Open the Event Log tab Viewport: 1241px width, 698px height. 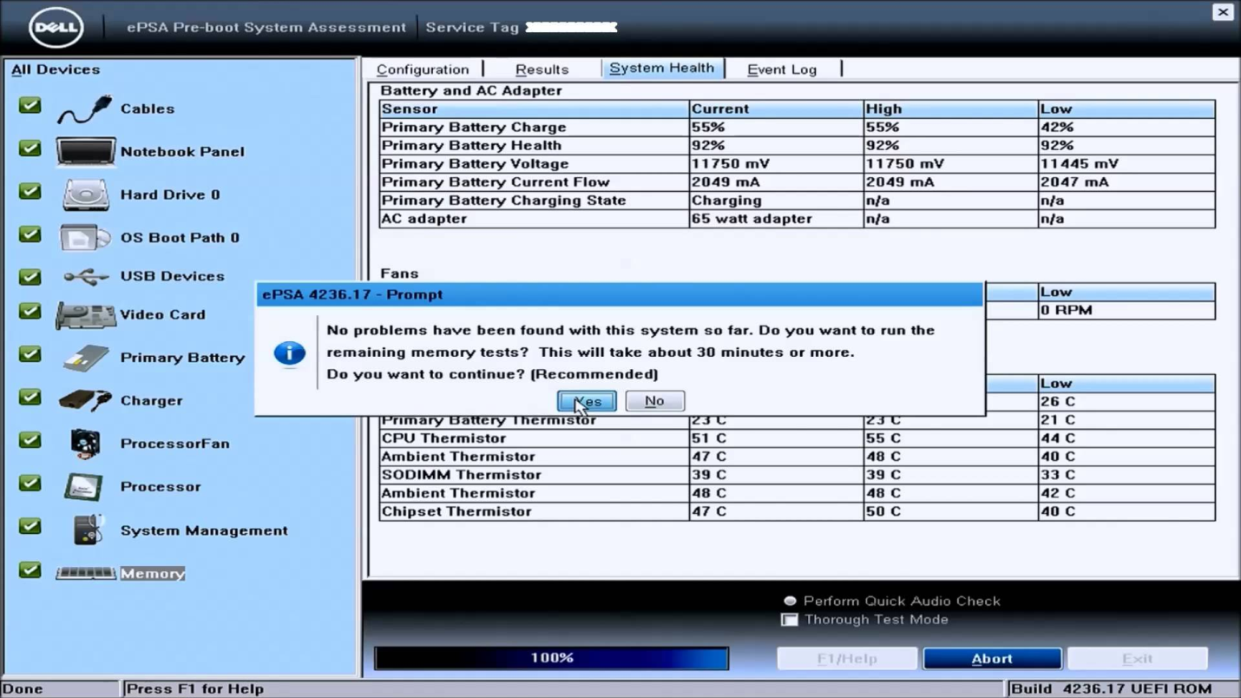coord(780,69)
